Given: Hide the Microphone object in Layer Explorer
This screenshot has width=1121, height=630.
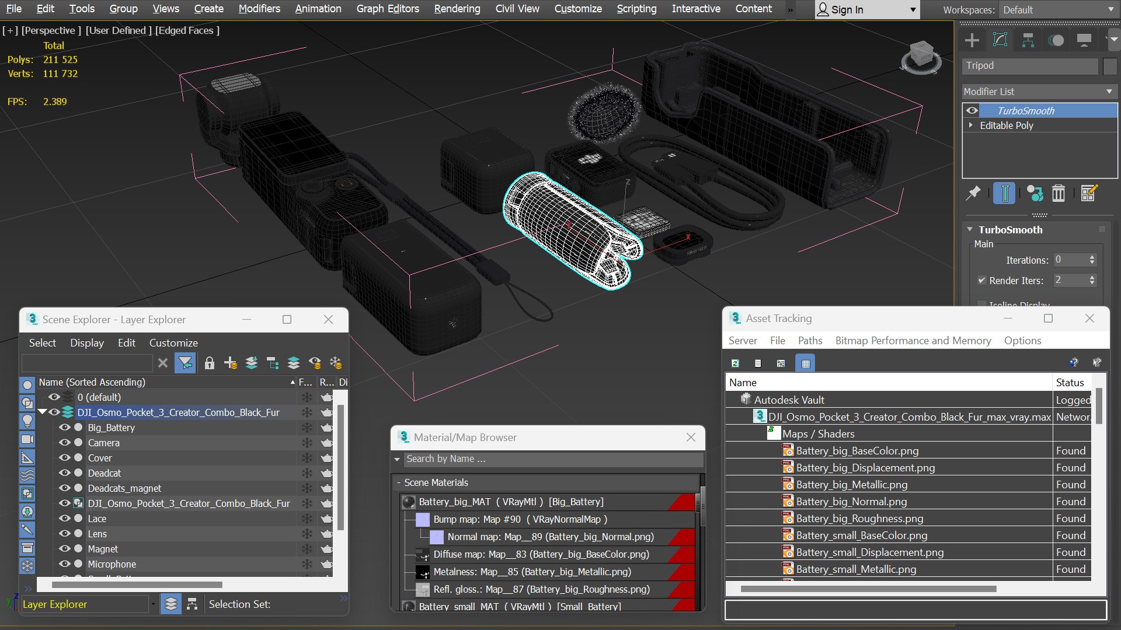Looking at the screenshot, I should pyautogui.click(x=65, y=564).
